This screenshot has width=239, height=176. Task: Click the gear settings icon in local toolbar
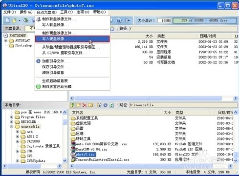click(x=106, y=105)
